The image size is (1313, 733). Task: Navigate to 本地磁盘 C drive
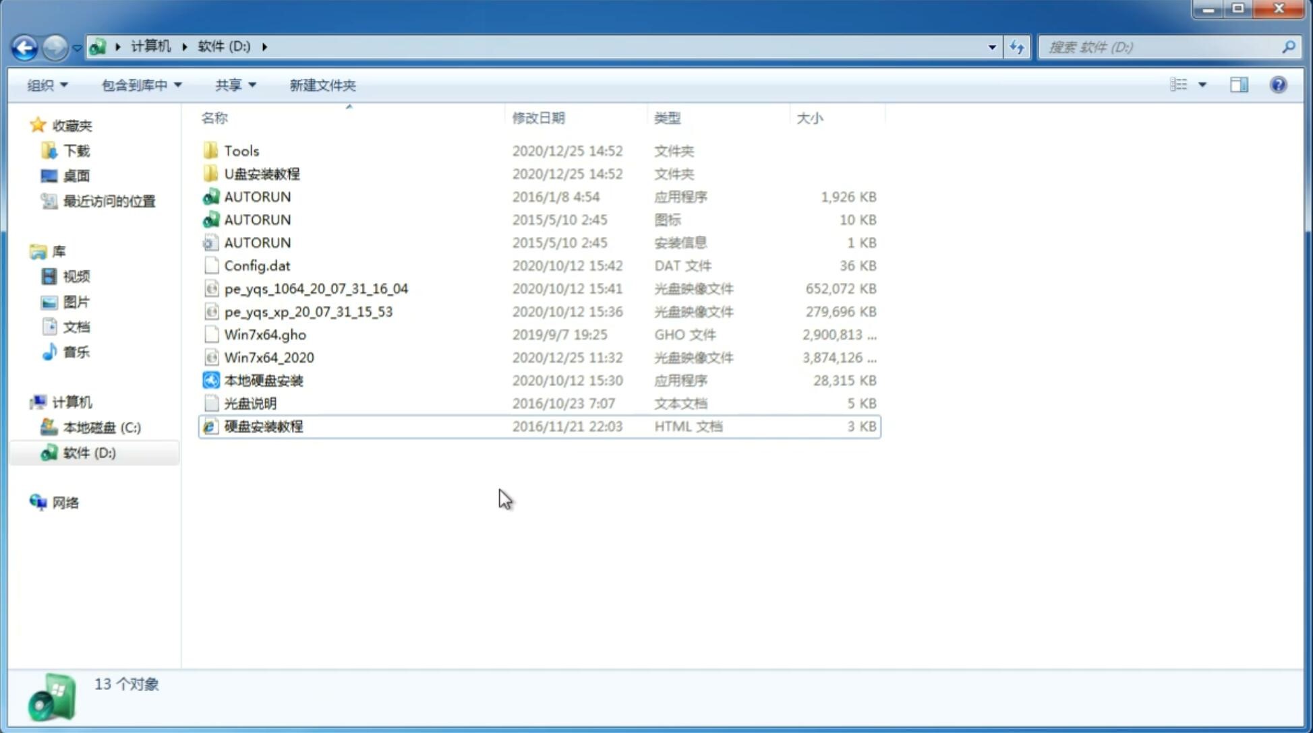(x=102, y=427)
